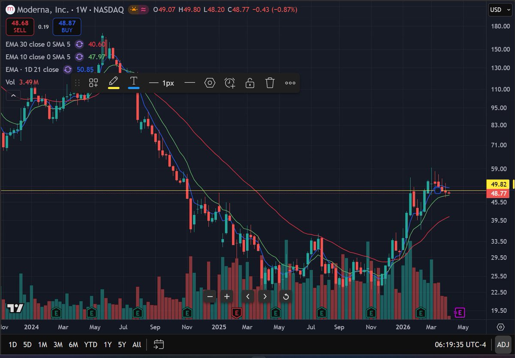Toggle the lock on the selected drawing

250,83
